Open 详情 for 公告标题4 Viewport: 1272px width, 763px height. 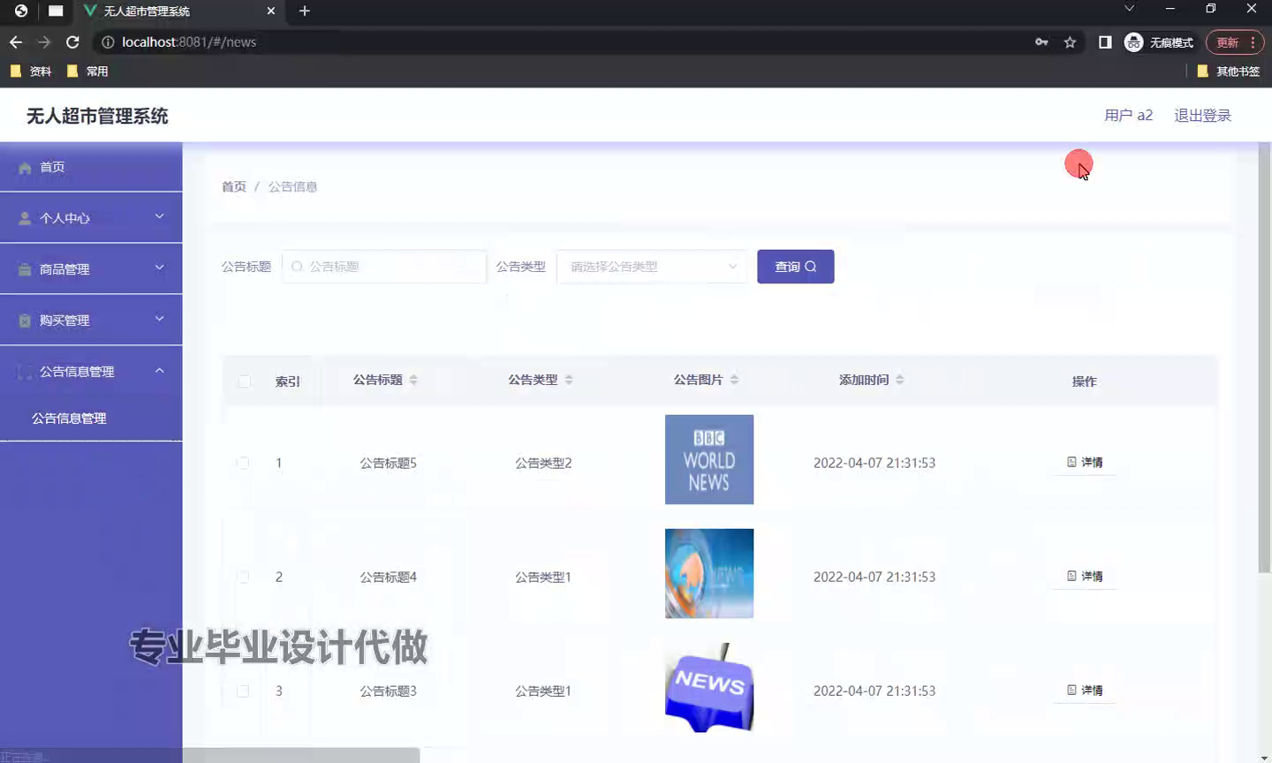click(x=1085, y=576)
